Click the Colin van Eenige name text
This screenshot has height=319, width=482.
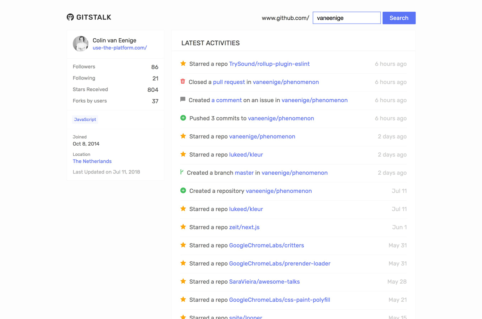(x=114, y=40)
